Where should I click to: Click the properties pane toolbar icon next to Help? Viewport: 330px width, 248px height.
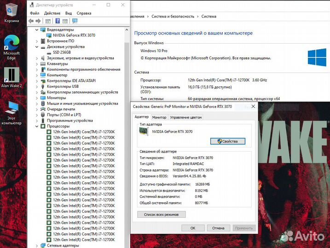click(x=65, y=21)
